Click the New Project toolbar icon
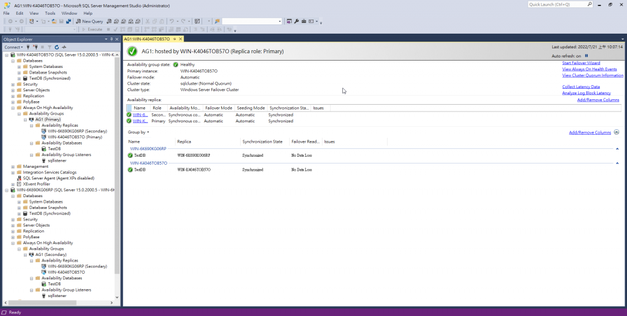627x316 pixels. point(32,21)
